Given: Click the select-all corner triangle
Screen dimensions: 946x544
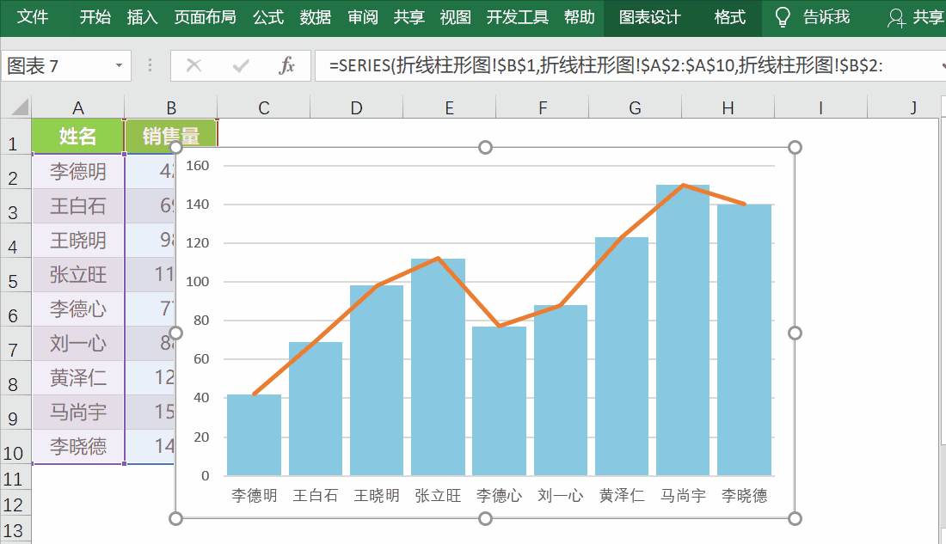Looking at the screenshot, I should click(19, 107).
